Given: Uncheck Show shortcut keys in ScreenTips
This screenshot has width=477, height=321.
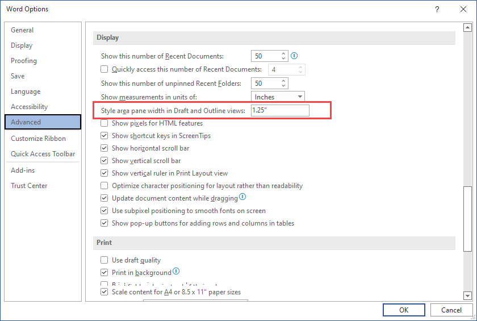Looking at the screenshot, I should tap(104, 135).
